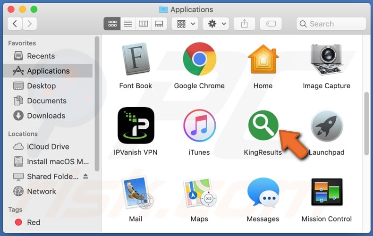Click the Share toolbar button

(245, 24)
